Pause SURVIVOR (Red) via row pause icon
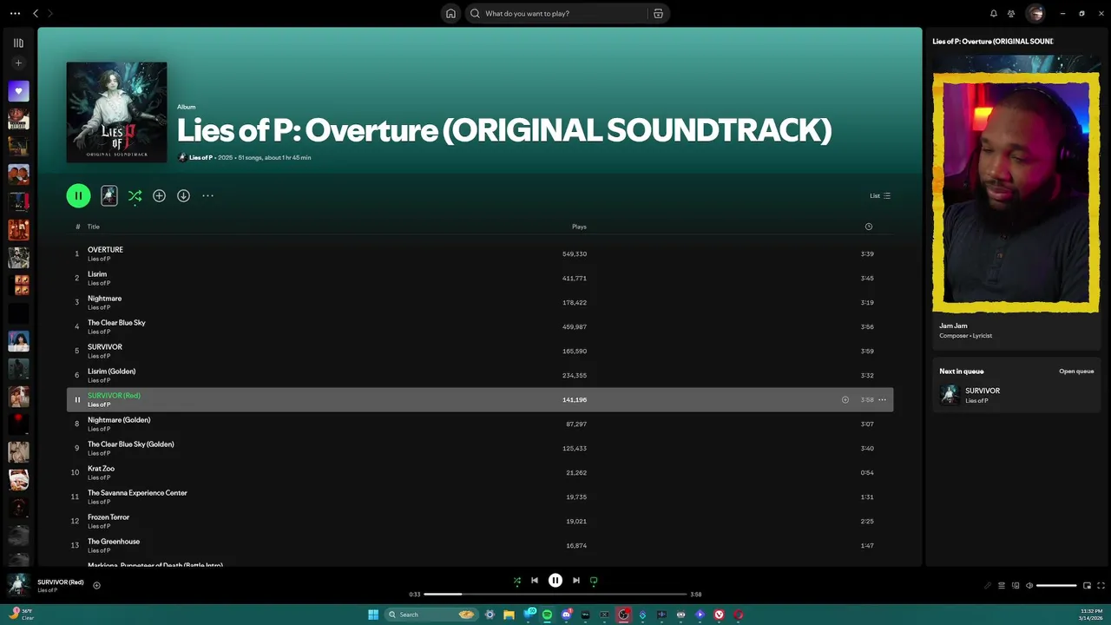Screen dimensions: 1111x625 pyautogui.click(x=77, y=400)
